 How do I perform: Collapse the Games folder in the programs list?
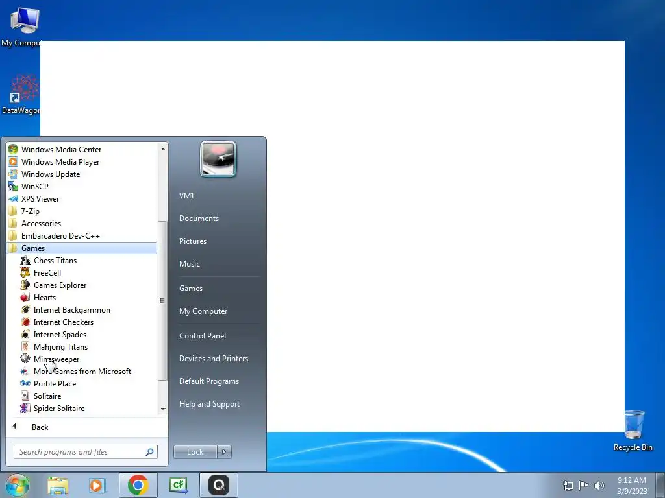point(81,248)
